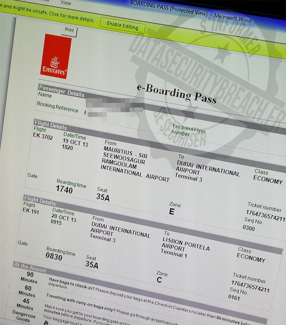Image resolution: width=286 pixels, height=325 pixels.
Task: Select date 19 OCT 13
Action: pos(75,142)
